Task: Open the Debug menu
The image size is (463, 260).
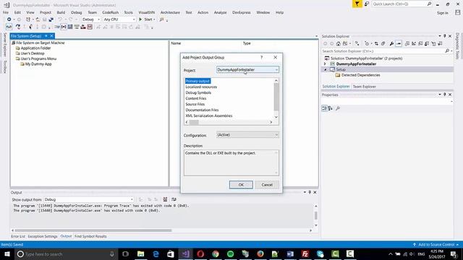Action: pos(76,12)
